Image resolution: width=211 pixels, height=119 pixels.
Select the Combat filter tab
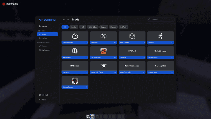pos(74,27)
